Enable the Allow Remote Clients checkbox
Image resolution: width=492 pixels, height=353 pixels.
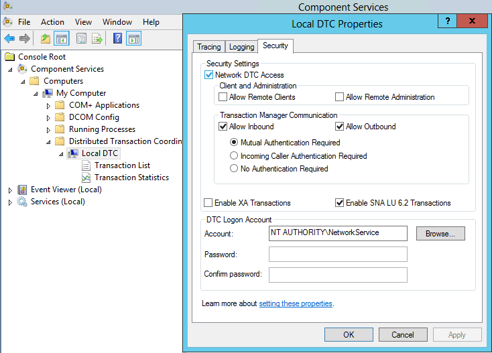(x=223, y=97)
